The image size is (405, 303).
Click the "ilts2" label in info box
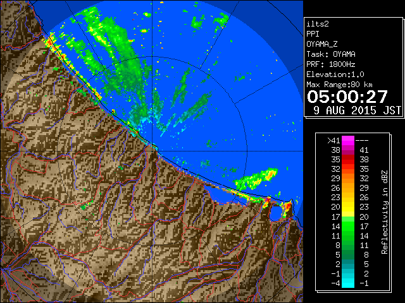318,24
